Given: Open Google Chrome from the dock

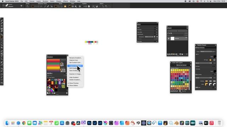Looking at the screenshot, I should point(24,123).
